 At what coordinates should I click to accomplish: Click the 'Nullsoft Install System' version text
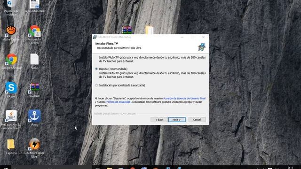115,114
